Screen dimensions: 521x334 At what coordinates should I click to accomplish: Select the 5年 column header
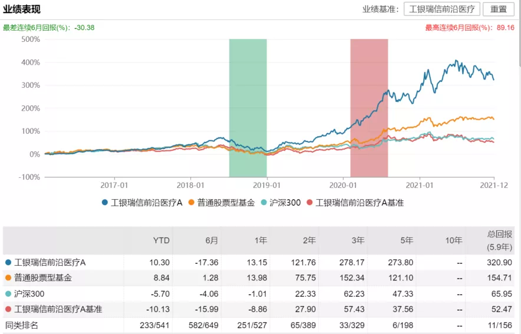(406, 240)
